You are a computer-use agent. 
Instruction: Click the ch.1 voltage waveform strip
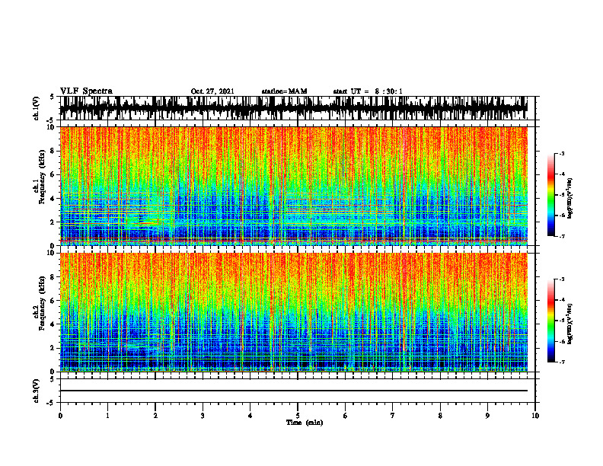click(293, 108)
